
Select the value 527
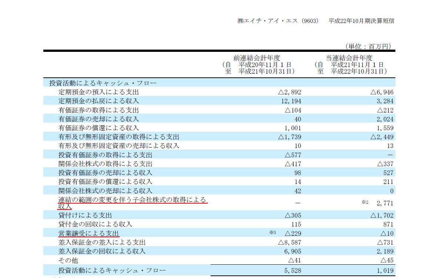[388, 173]
